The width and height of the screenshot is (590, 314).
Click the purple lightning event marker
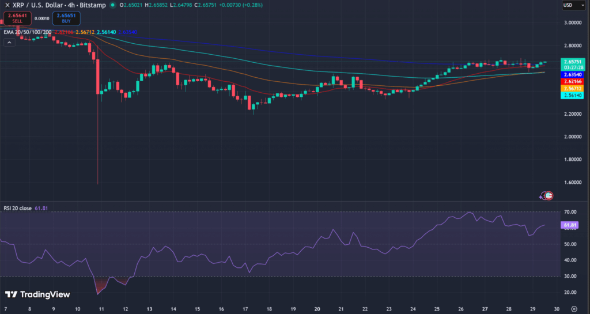[x=541, y=196]
